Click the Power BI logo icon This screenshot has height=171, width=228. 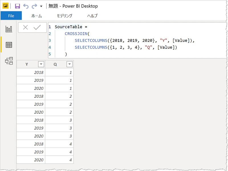coord(5,6)
